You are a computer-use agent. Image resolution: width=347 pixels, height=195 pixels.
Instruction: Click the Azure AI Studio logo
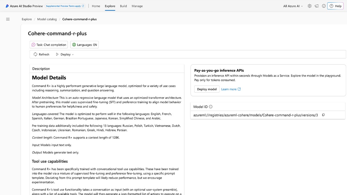coord(7,6)
